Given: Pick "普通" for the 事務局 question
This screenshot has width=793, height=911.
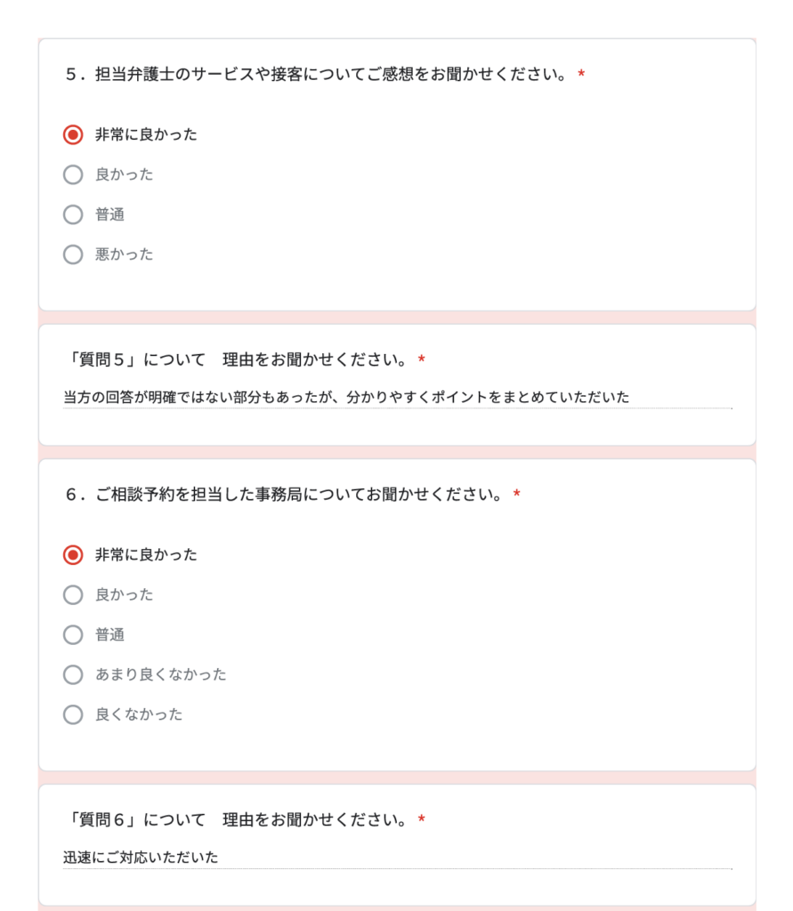Looking at the screenshot, I should 73,635.
